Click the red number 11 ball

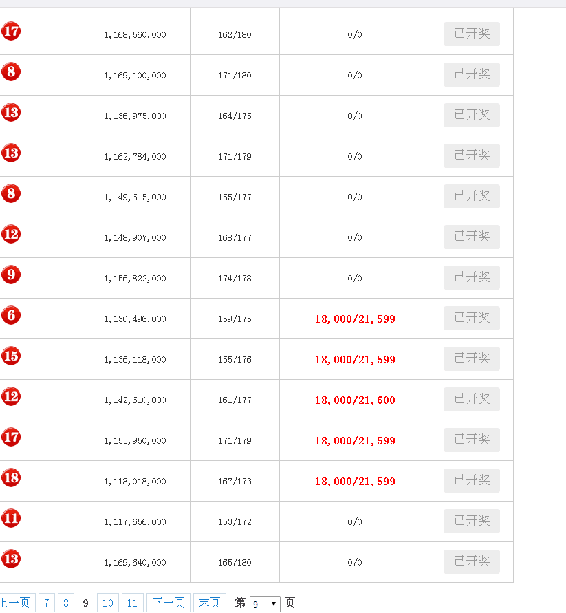click(x=11, y=519)
